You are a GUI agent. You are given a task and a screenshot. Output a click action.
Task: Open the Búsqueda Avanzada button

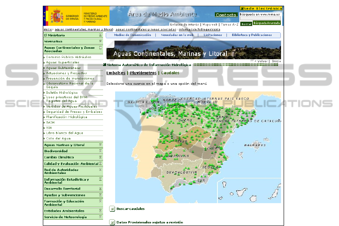(267, 23)
